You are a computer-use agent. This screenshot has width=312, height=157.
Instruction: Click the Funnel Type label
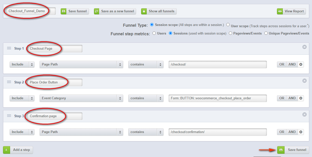click(x=135, y=25)
